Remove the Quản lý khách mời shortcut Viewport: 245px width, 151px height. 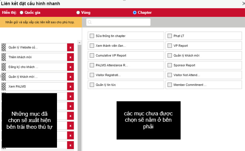pos(70,77)
